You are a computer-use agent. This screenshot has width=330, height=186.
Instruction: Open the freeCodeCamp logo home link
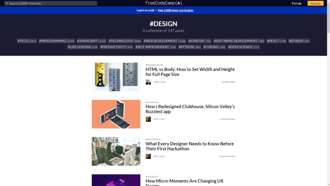[x=164, y=3]
